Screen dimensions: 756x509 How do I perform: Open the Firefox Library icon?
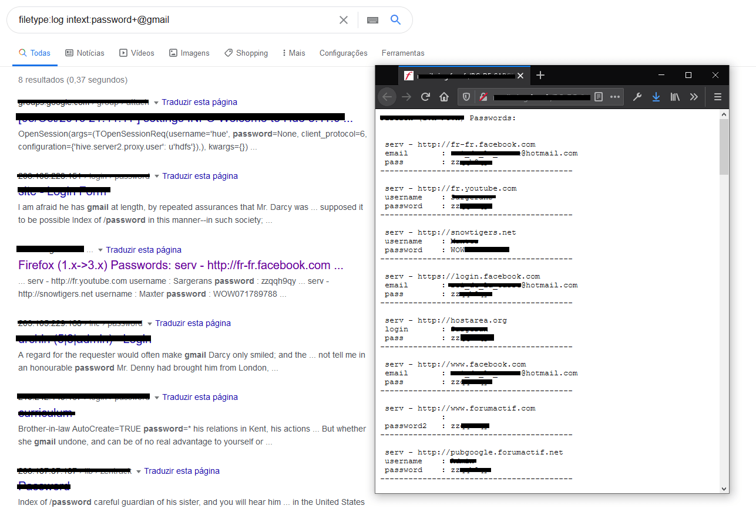coord(675,97)
